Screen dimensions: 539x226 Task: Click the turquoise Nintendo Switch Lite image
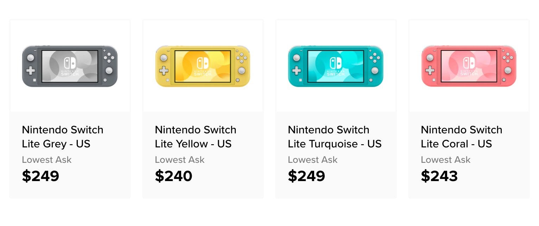coord(336,66)
